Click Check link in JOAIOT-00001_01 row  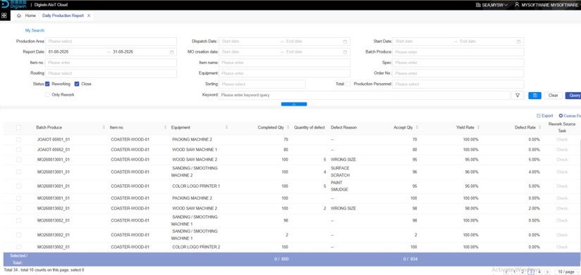click(562, 140)
